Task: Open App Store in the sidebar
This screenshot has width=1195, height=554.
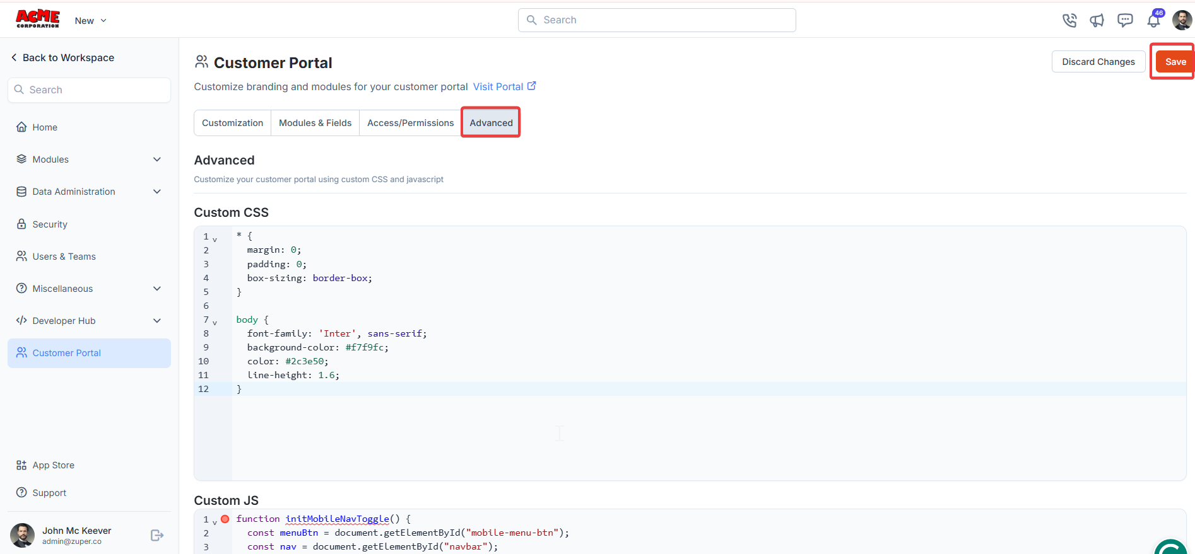Action: (x=89, y=465)
